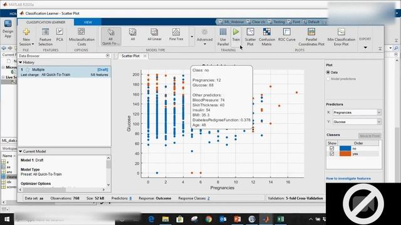
Task: Select Fine Tree model type
Action: [176, 34]
